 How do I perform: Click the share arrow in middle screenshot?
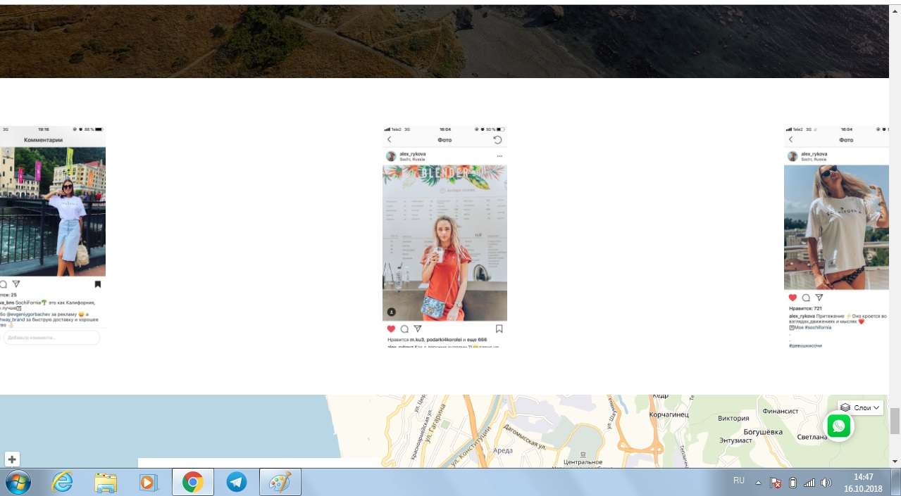click(x=418, y=329)
